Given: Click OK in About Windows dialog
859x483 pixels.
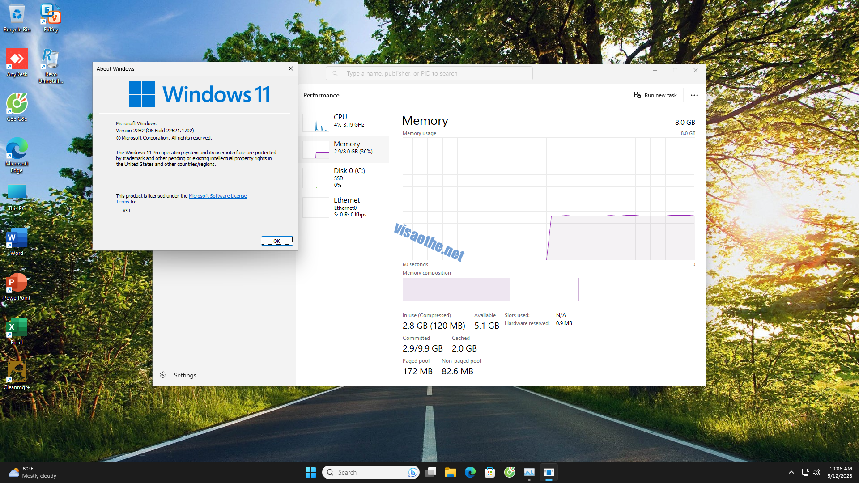Looking at the screenshot, I should click(277, 241).
